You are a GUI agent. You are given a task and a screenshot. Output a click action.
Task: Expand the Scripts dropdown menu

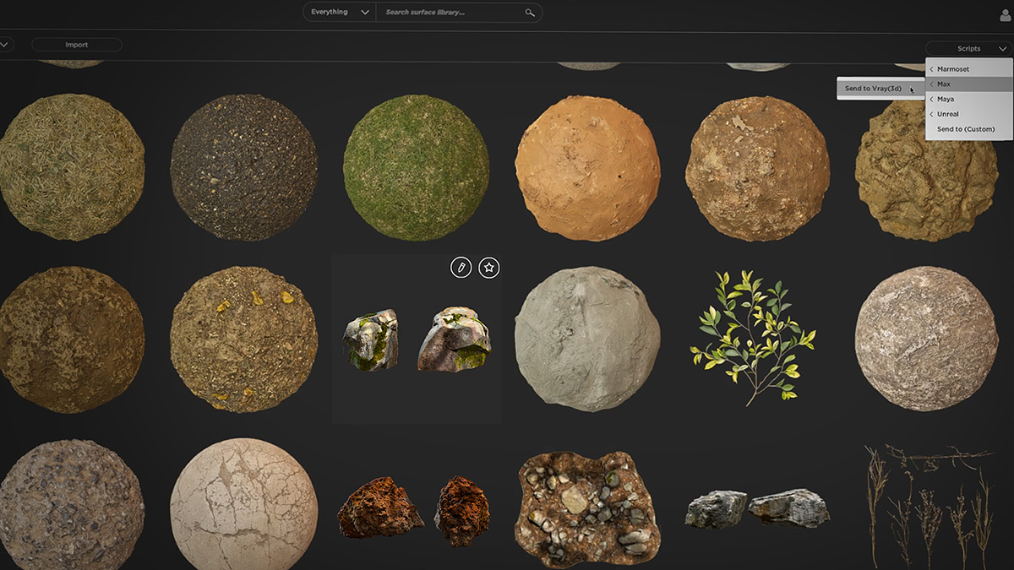tap(968, 49)
